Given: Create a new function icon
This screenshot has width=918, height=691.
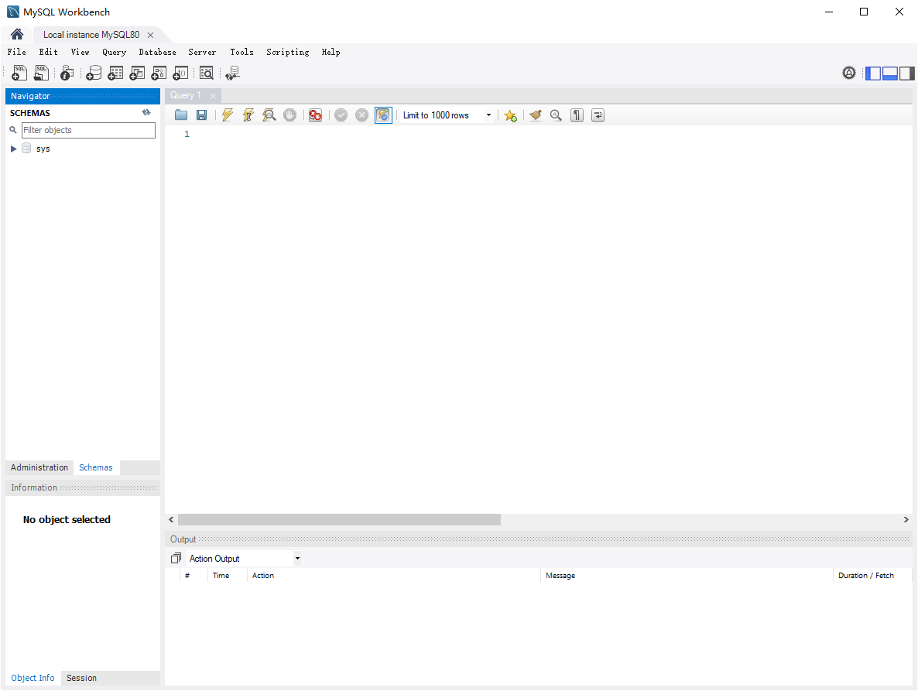Looking at the screenshot, I should (x=180, y=74).
